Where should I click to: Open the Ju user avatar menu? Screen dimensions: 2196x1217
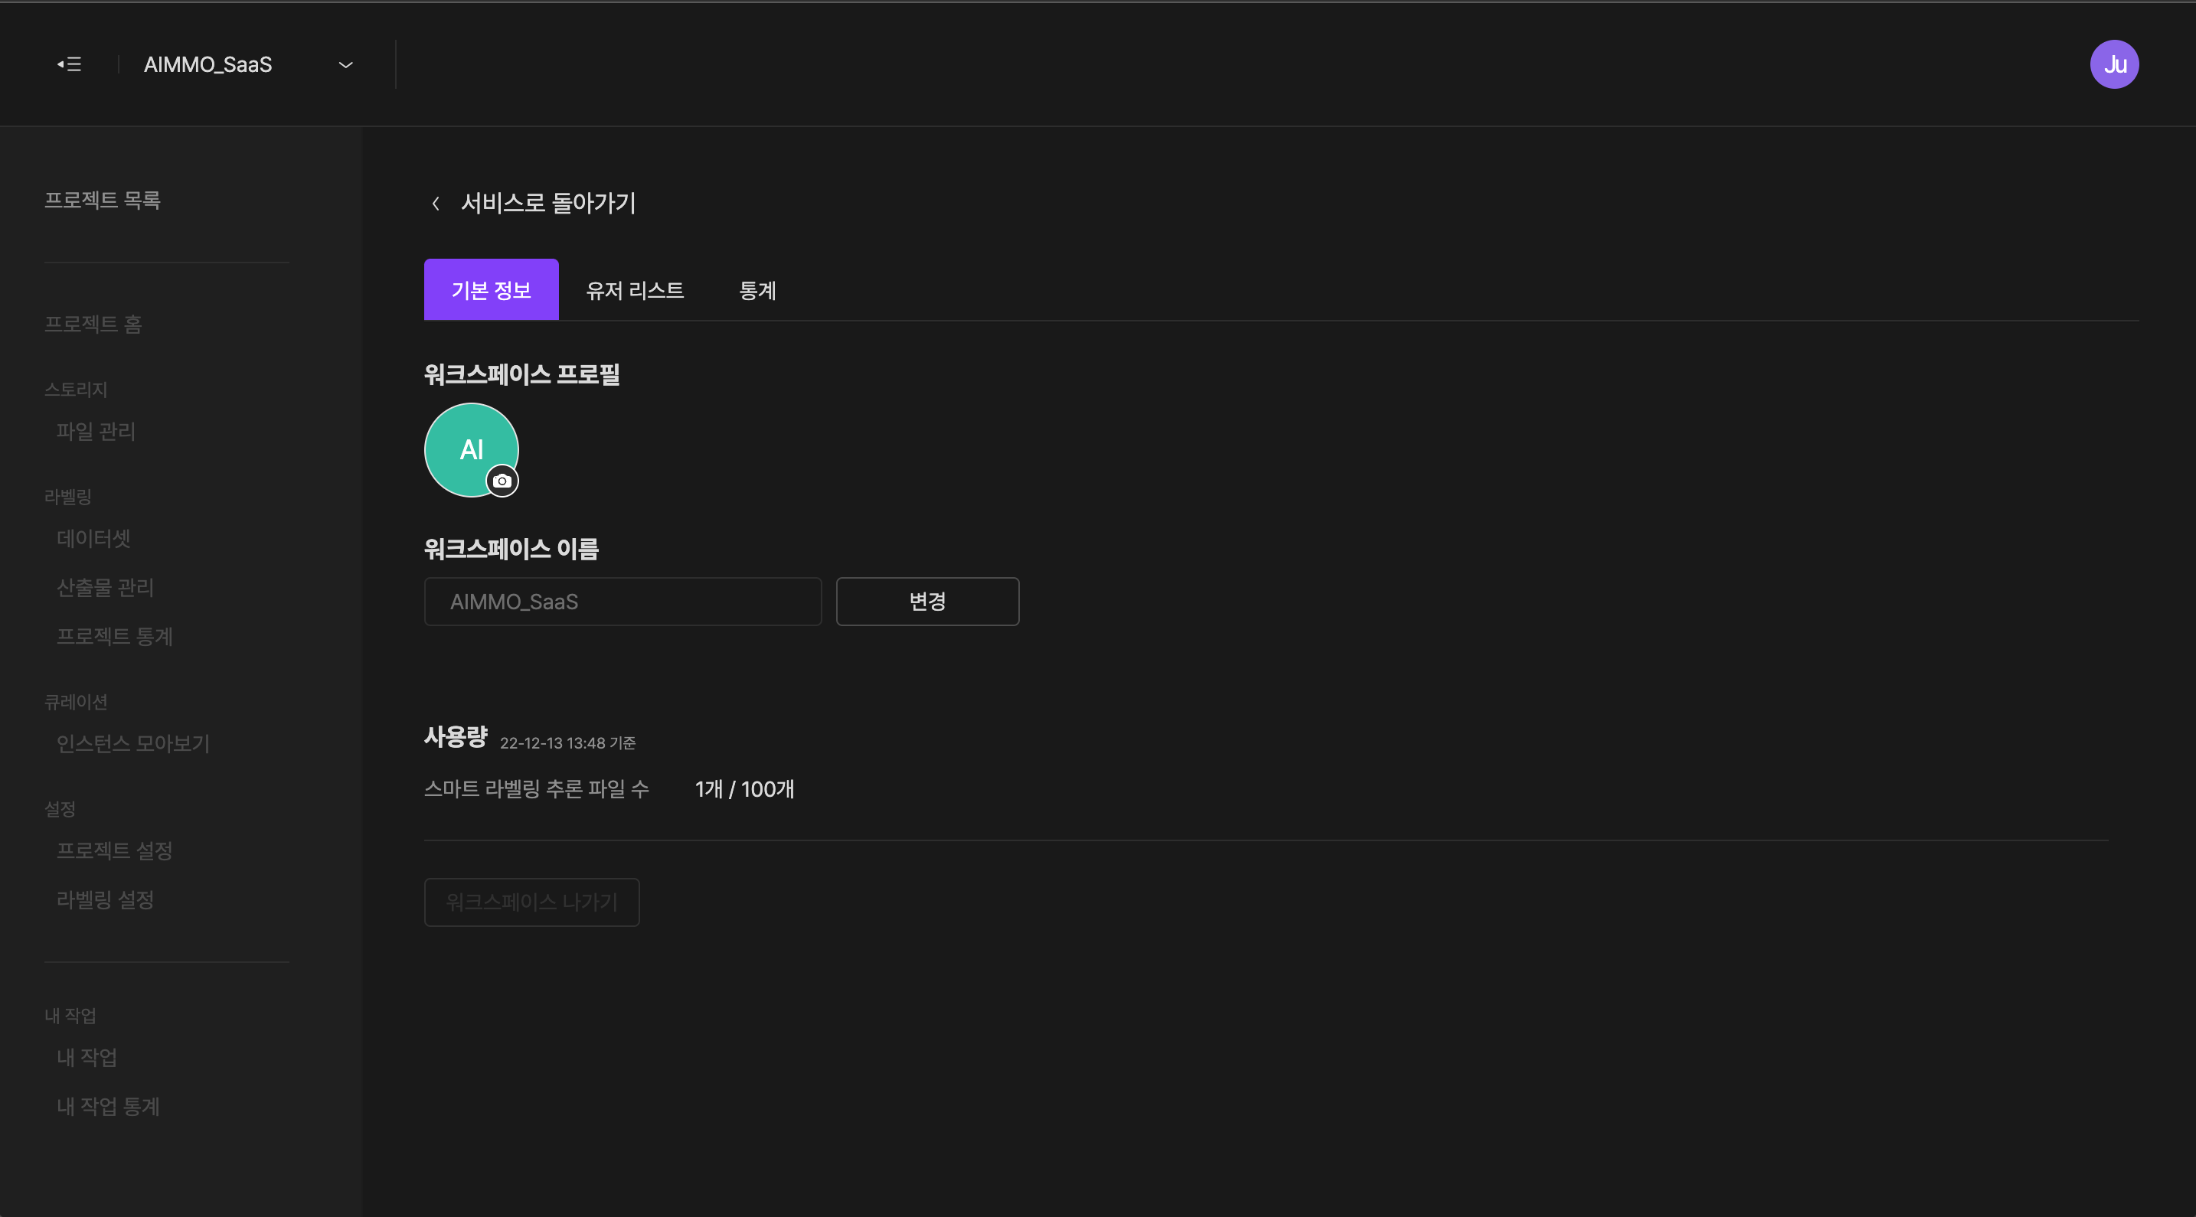click(x=2113, y=64)
